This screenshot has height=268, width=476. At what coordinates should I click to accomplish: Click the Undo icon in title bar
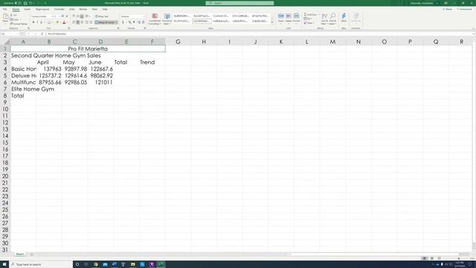coord(30,3)
